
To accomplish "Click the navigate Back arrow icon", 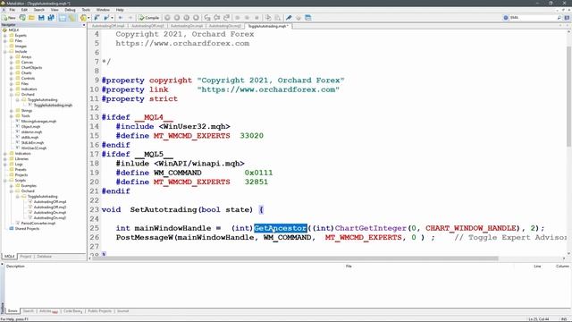I will click(121, 18).
